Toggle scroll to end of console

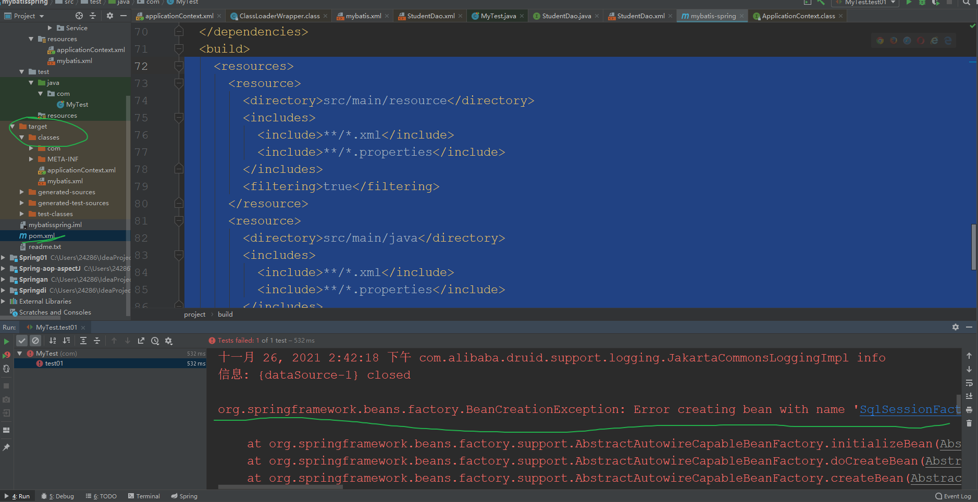pos(969,396)
